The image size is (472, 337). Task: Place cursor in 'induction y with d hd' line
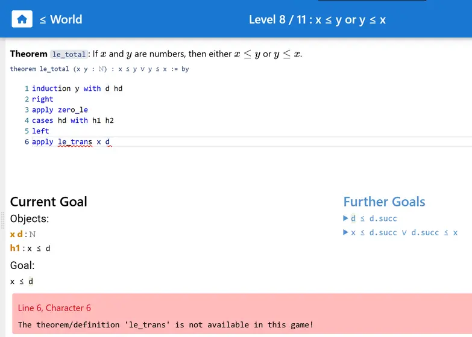coord(77,88)
